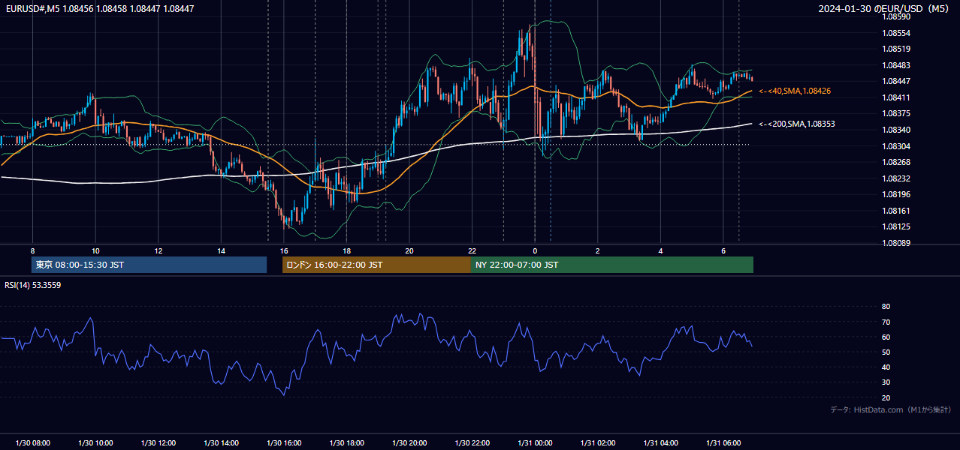Click the RSI 80 level label
960x450 pixels.
point(886,307)
